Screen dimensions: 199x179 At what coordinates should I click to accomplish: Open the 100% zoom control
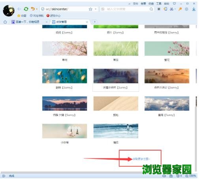click(191, 176)
